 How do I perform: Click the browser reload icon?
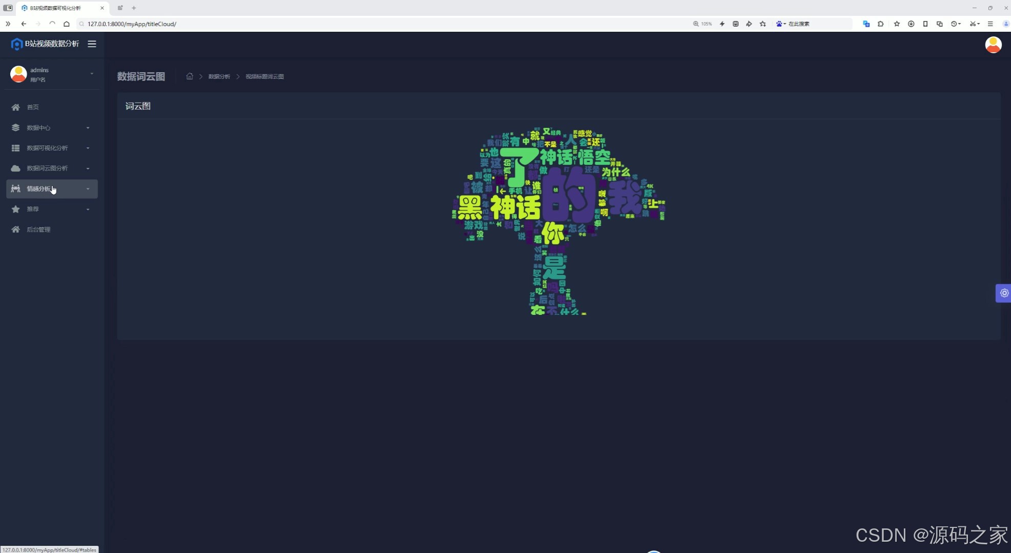pos(52,24)
